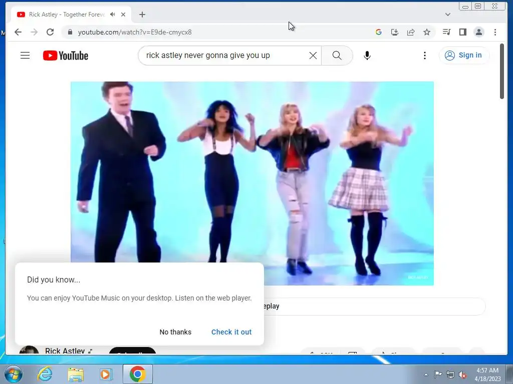
Task: Select the address bar URL
Action: click(x=135, y=32)
